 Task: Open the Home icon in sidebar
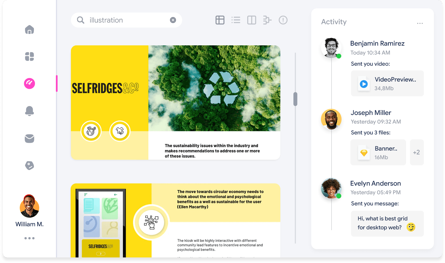coord(29,30)
